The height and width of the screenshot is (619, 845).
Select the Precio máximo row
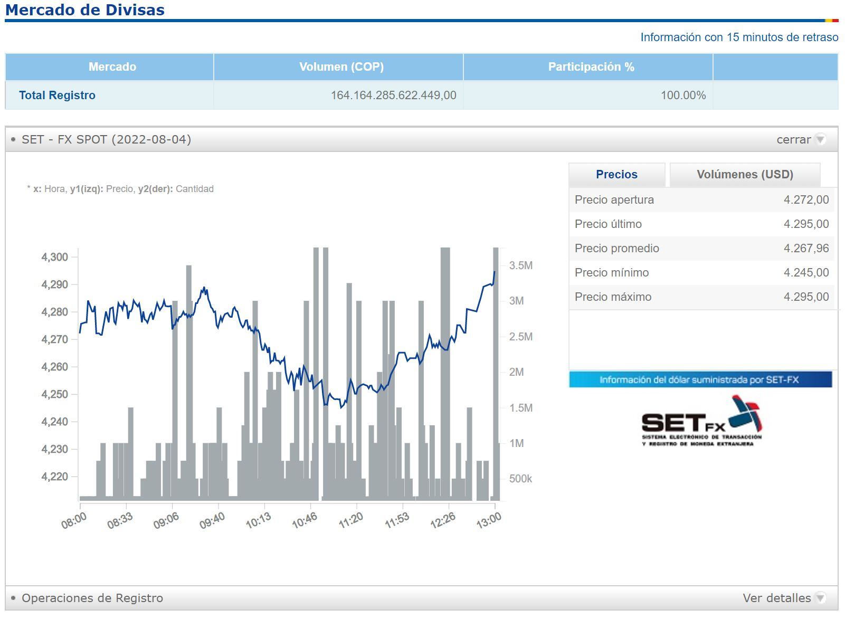point(701,297)
